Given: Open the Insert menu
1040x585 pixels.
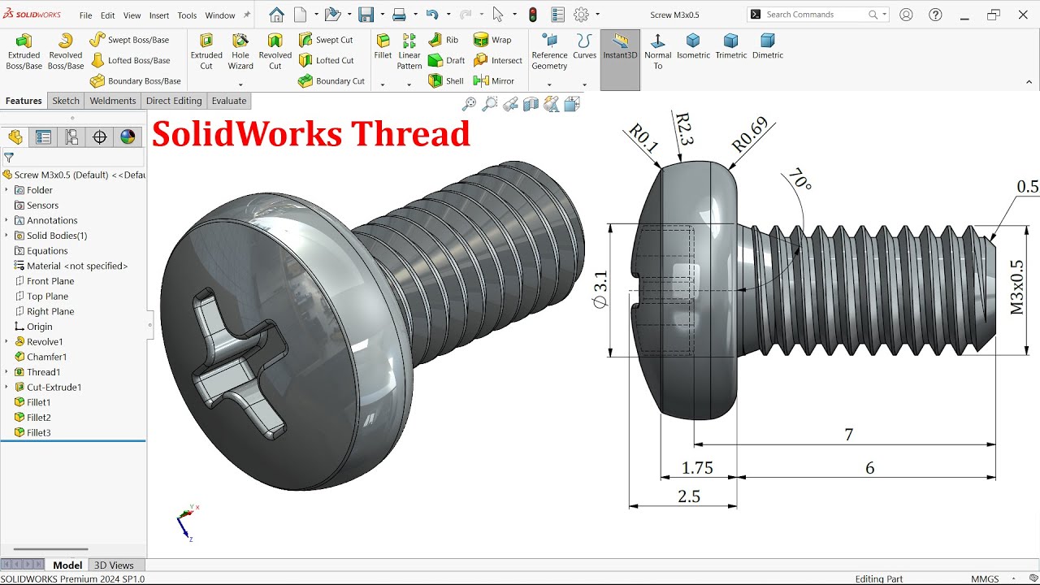Looking at the screenshot, I should click(159, 15).
